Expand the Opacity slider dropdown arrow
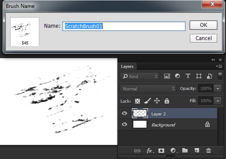Screen dimensions: 226x159 click(218, 89)
